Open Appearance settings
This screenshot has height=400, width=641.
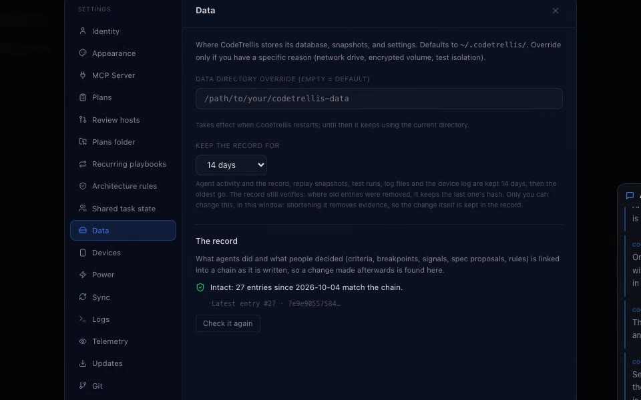click(x=123, y=53)
